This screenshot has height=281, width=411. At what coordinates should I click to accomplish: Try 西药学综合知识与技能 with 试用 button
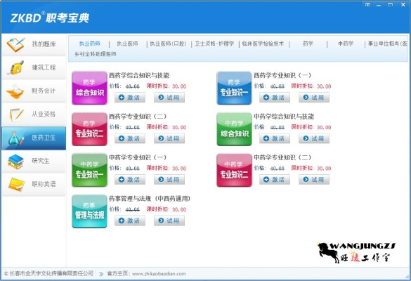pyautogui.click(x=169, y=98)
